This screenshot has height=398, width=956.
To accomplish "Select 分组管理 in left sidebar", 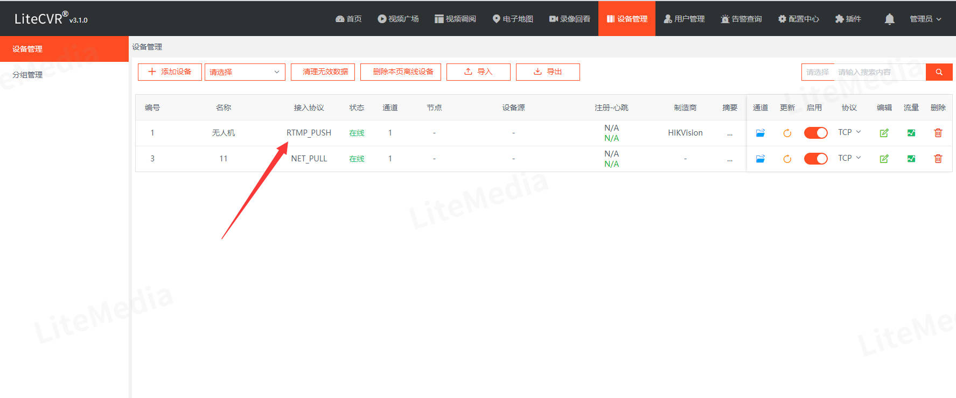I will pyautogui.click(x=64, y=75).
